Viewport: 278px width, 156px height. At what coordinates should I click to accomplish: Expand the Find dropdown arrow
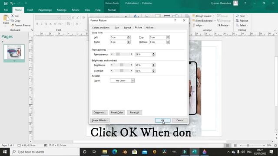[x=247, y=16]
